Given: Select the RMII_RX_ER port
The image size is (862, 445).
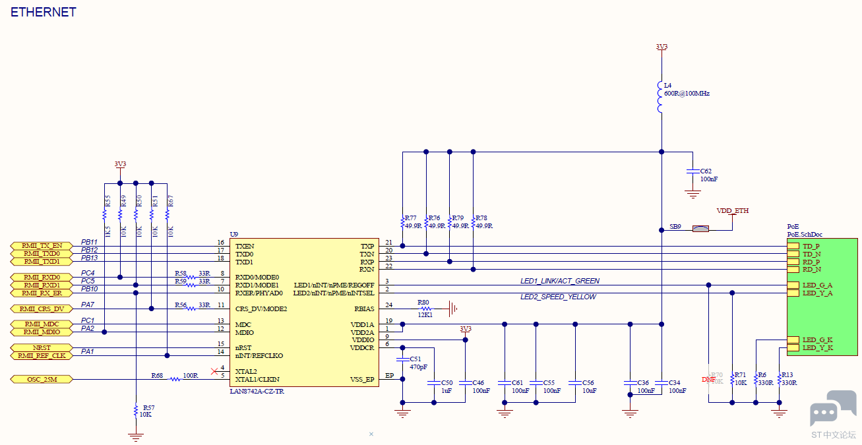Looking at the screenshot, I should [42, 293].
